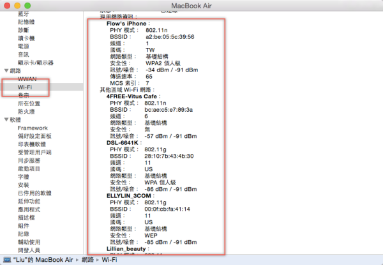Image resolution: width=383 pixels, height=265 pixels.
Task: Click the 其他區域 Wi-Fi 網路 heading
Action: click(127, 89)
